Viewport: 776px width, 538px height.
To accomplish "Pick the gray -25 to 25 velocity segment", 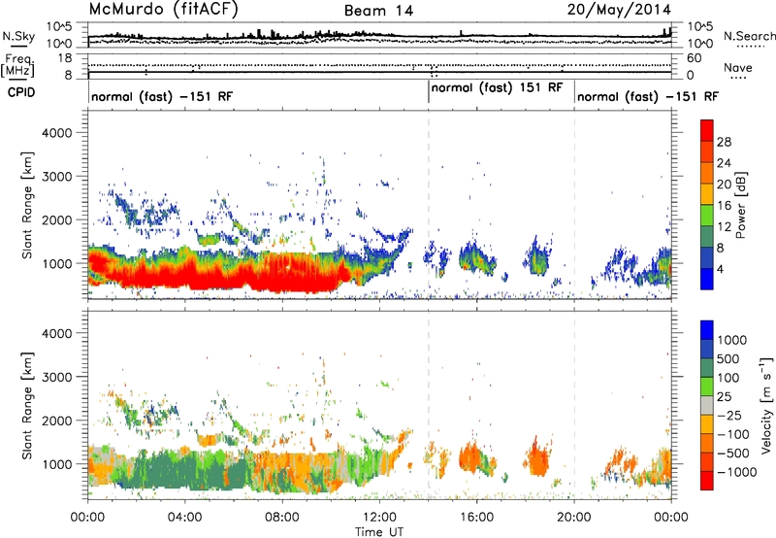I will tap(707, 405).
